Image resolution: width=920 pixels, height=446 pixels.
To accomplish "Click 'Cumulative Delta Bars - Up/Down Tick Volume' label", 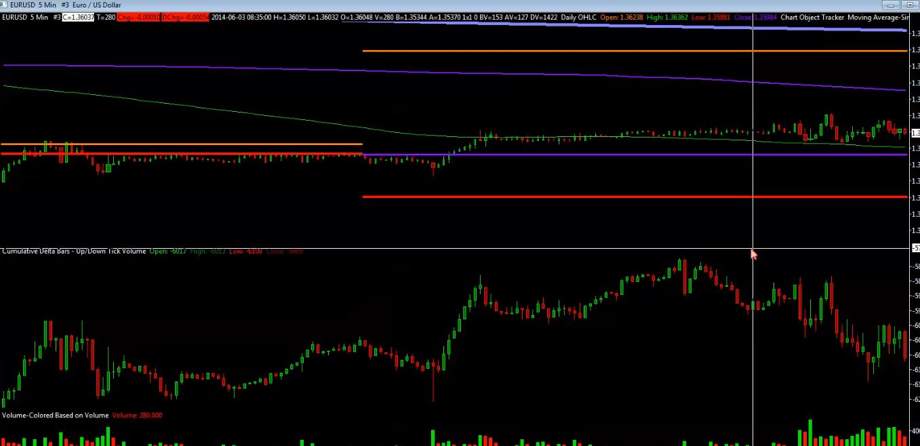I will 75,251.
